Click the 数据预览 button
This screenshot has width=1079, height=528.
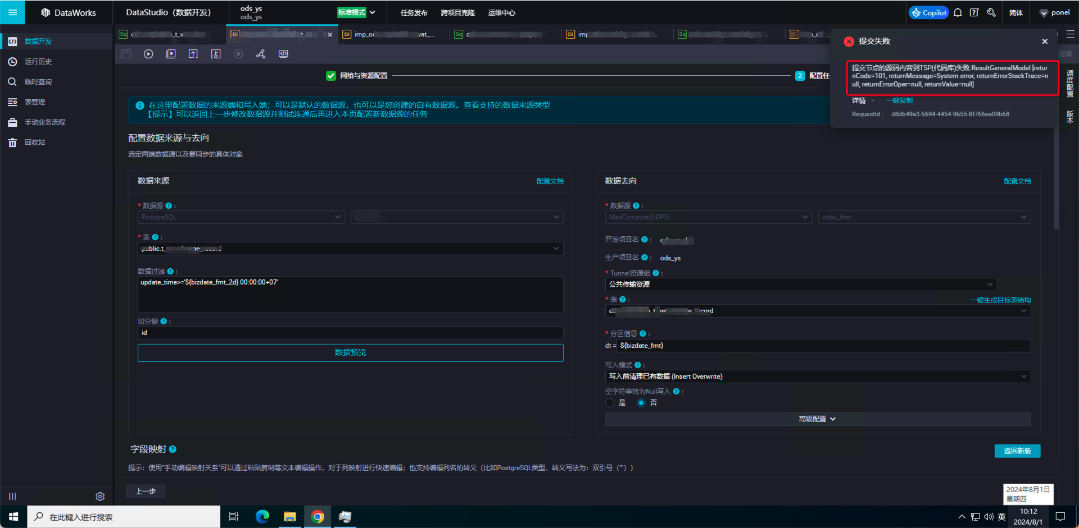pos(351,353)
